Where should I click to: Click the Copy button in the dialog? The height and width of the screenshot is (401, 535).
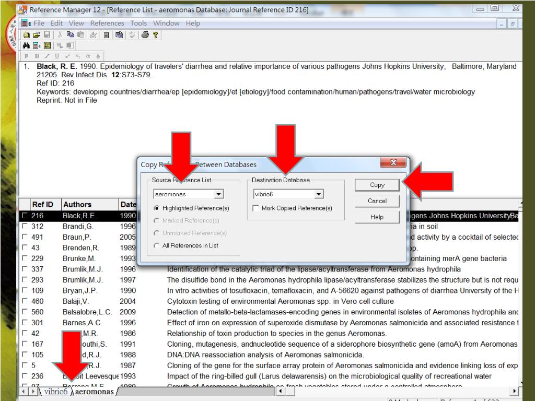click(x=377, y=185)
